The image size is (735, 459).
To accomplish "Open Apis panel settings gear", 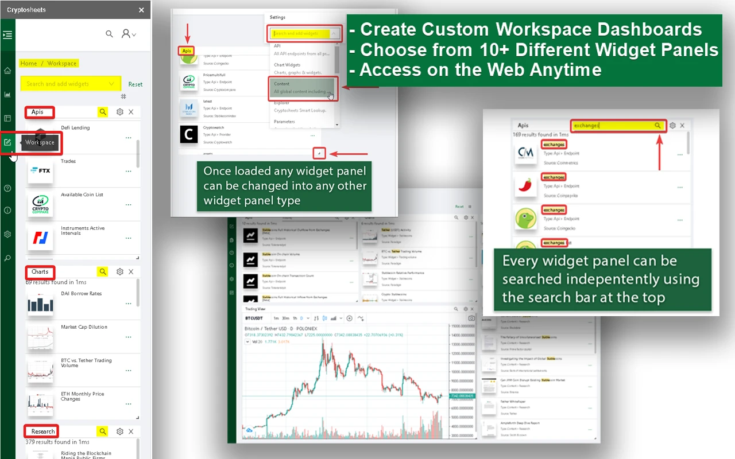I will tap(120, 112).
